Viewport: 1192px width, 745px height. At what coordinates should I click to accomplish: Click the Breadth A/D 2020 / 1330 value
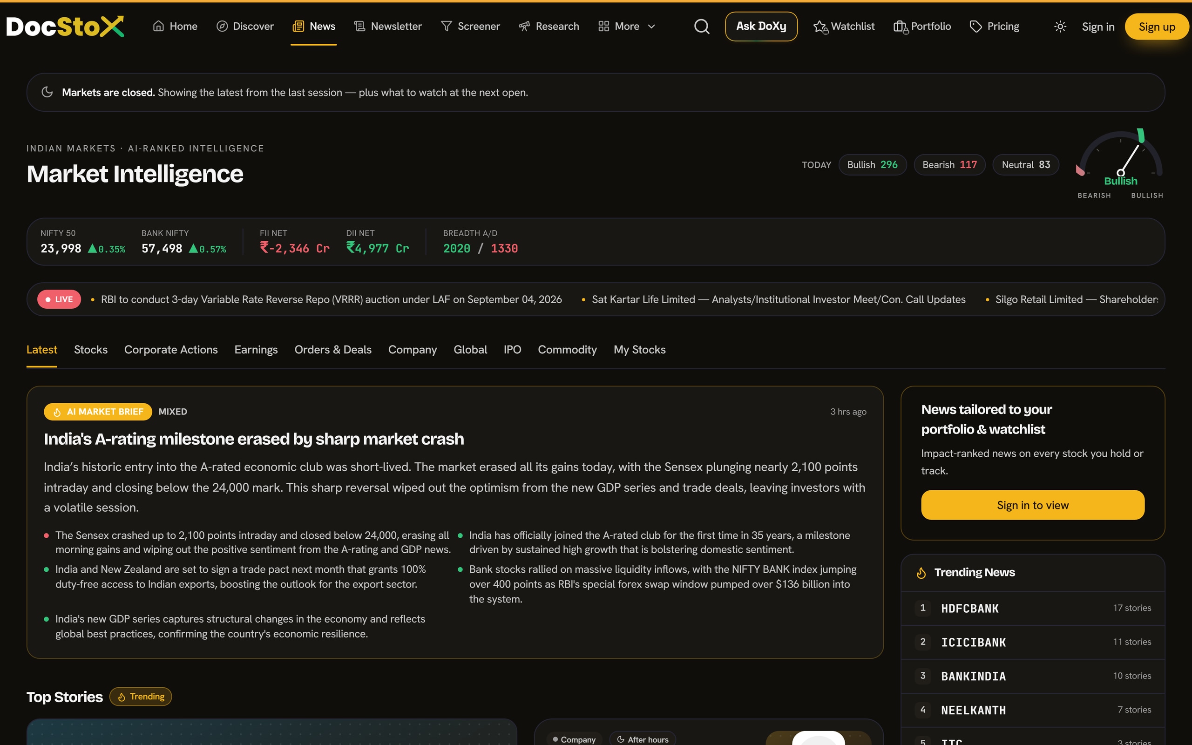480,248
